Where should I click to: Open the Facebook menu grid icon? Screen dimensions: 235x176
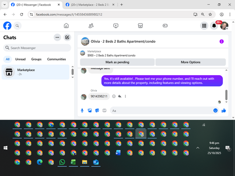204,26
